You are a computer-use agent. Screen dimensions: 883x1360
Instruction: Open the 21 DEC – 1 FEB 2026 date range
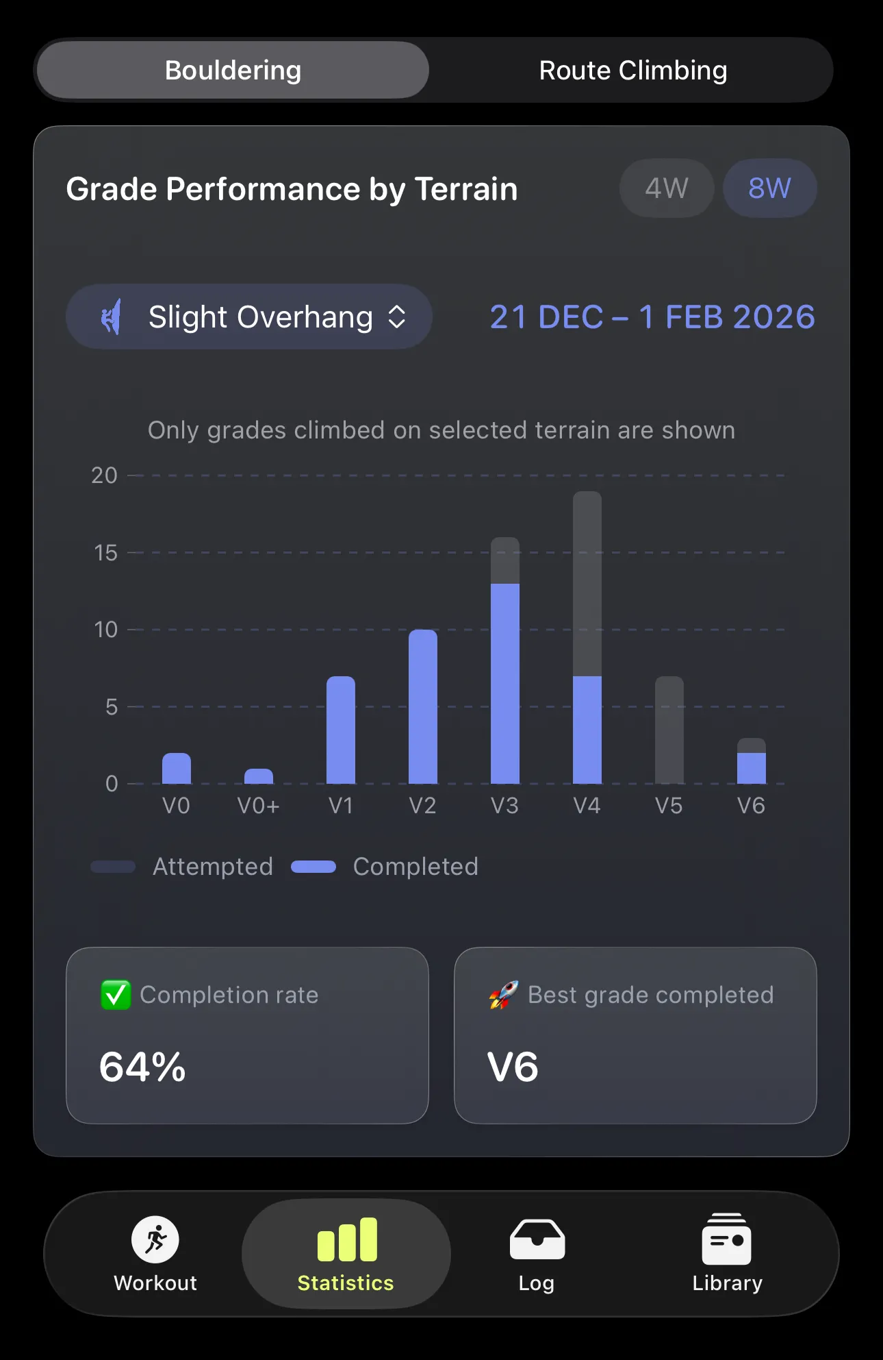click(x=652, y=317)
